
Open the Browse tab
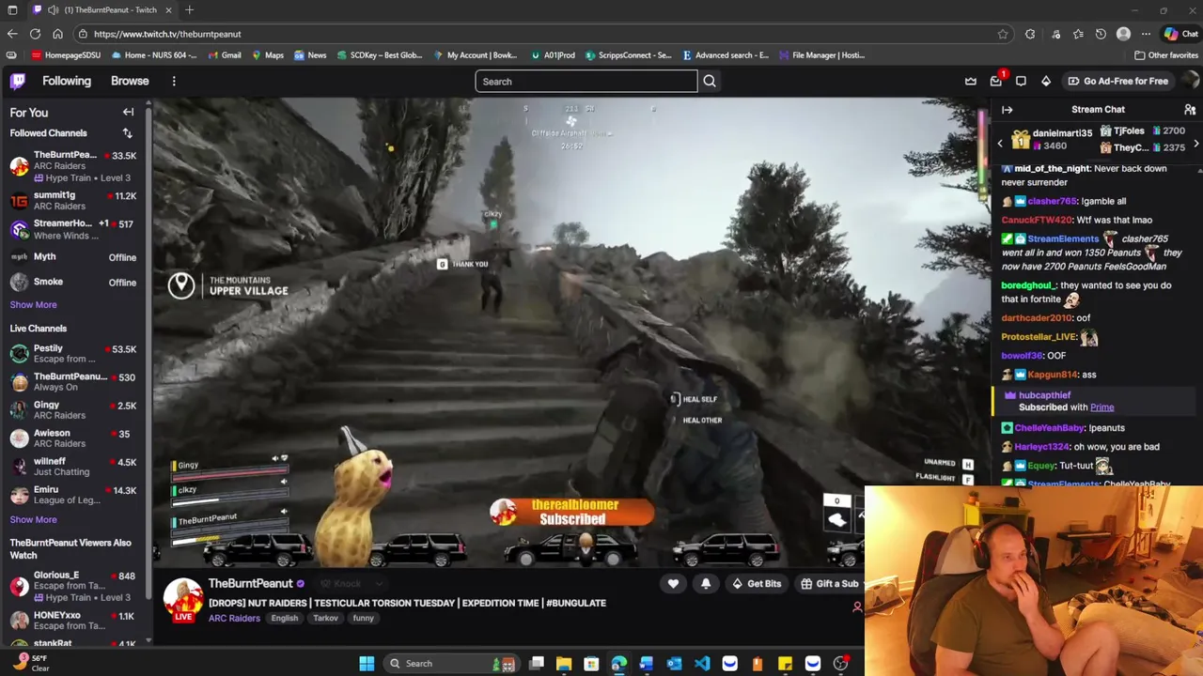pyautogui.click(x=130, y=81)
